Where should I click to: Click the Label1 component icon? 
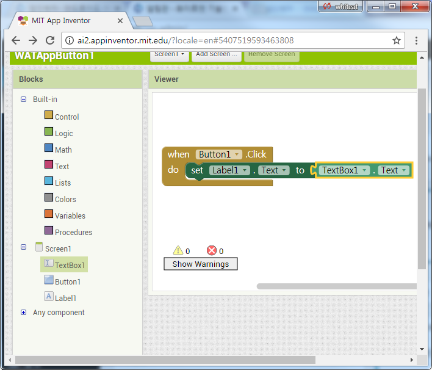(49, 296)
